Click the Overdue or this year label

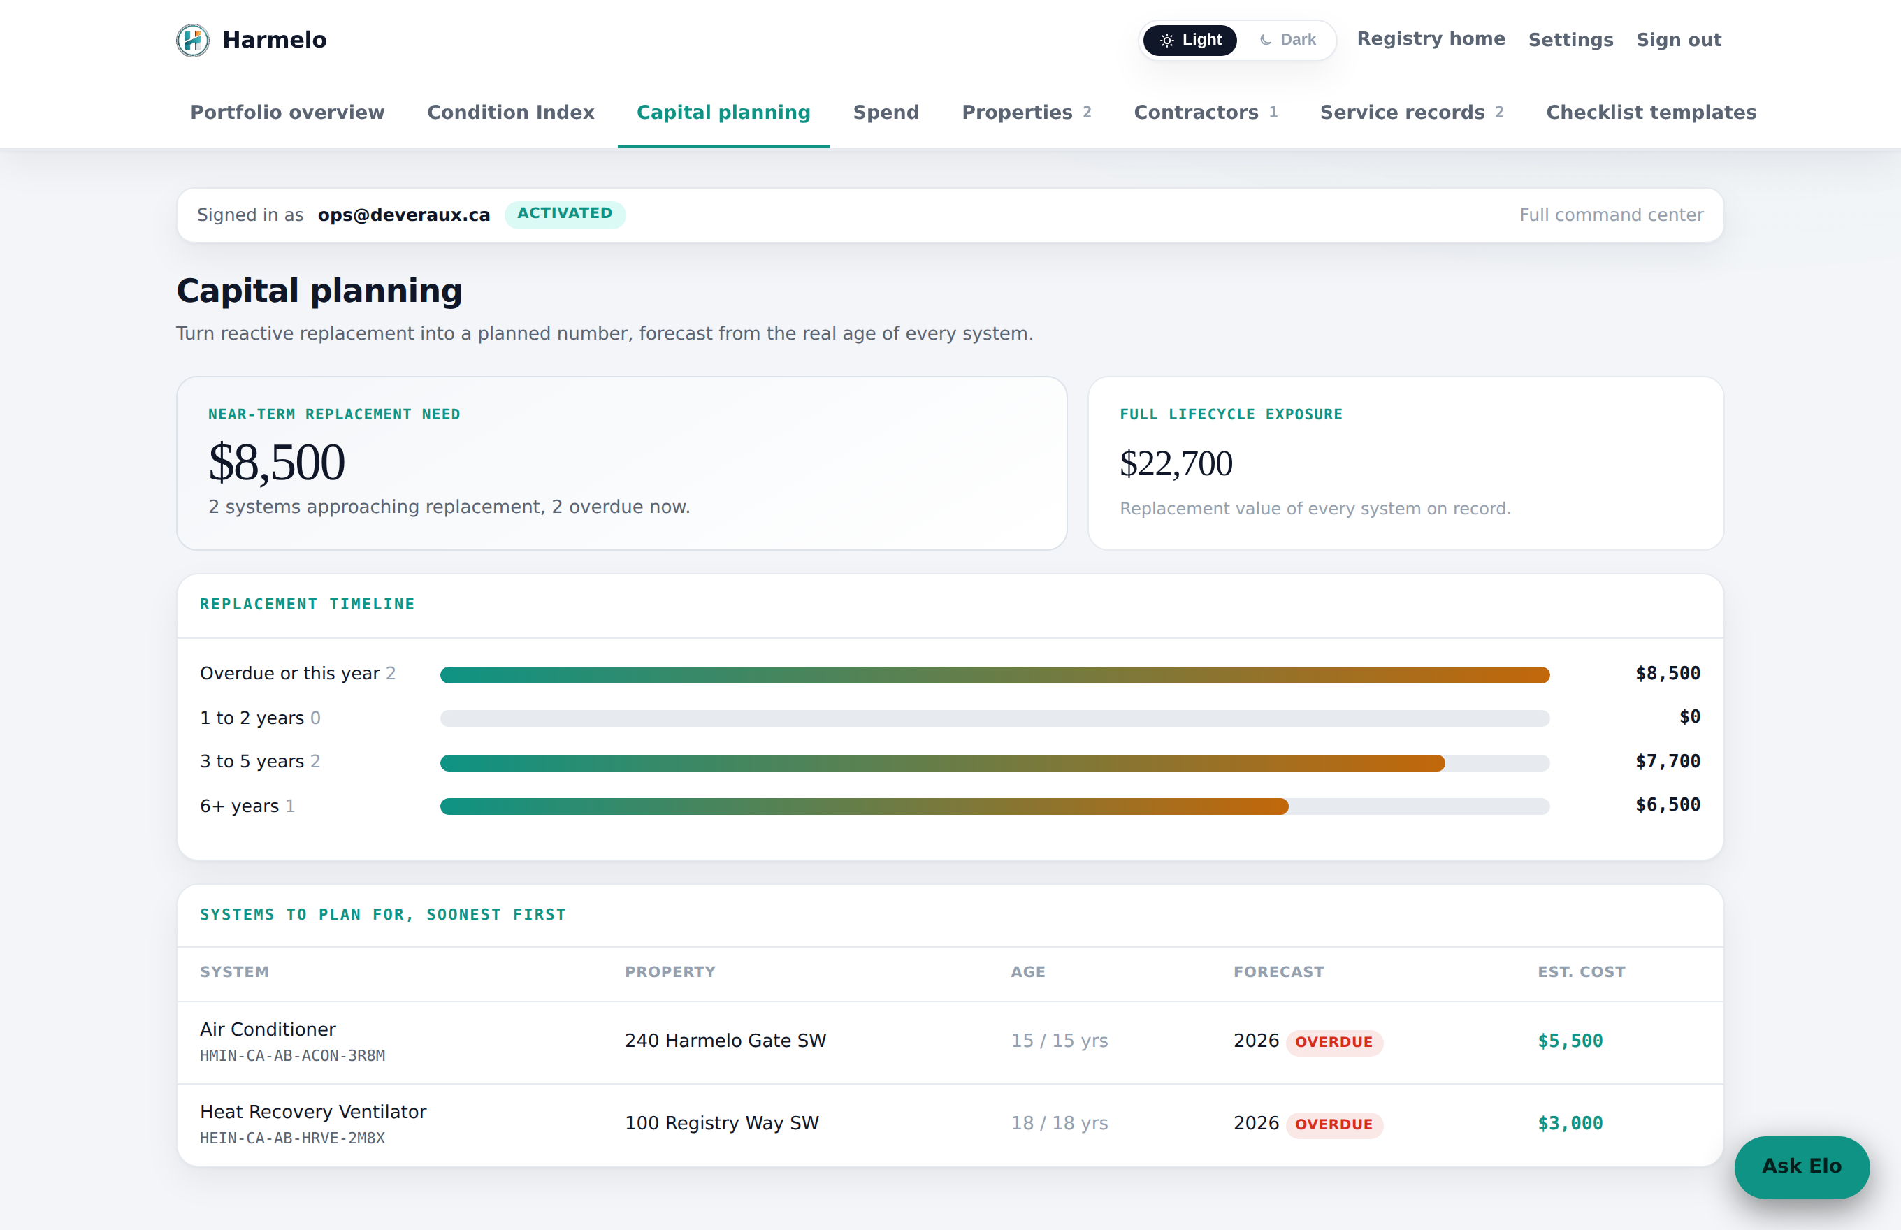(290, 673)
